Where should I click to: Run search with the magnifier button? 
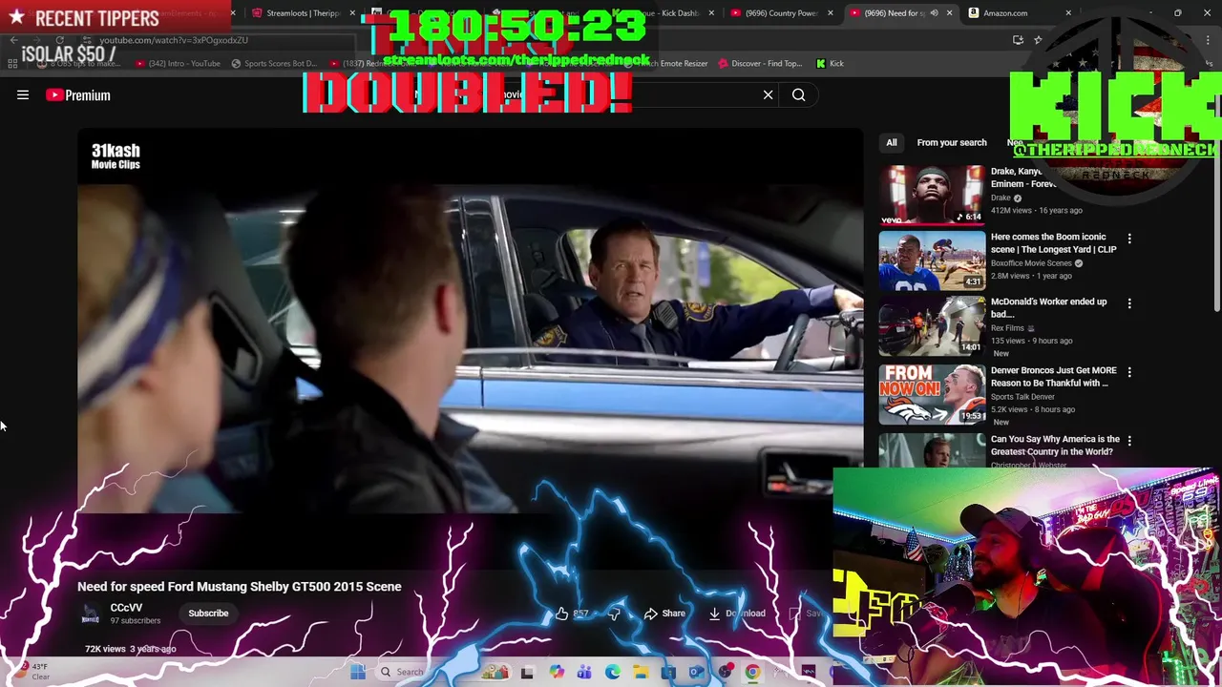[798, 94]
